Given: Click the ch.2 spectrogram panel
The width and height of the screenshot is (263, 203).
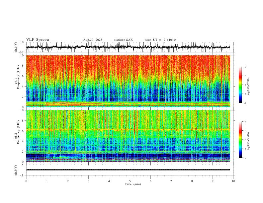Looking at the screenshot, I should tap(128, 136).
